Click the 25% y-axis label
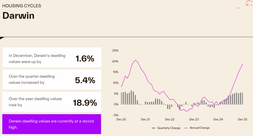The height and width of the screenshot is (136, 253). [115, 50]
